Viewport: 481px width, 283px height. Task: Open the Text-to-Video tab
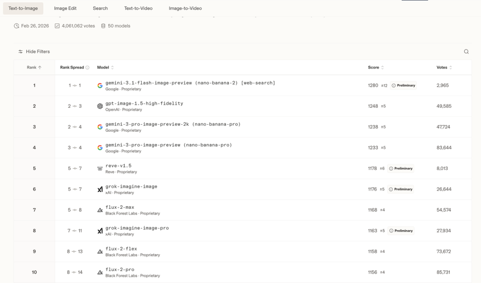point(138,8)
